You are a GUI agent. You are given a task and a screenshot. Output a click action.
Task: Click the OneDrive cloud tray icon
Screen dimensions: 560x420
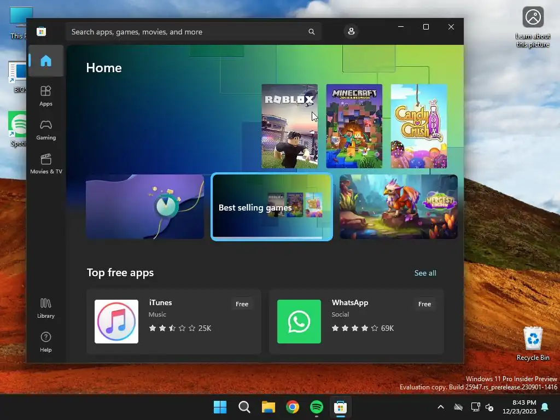tap(458, 407)
